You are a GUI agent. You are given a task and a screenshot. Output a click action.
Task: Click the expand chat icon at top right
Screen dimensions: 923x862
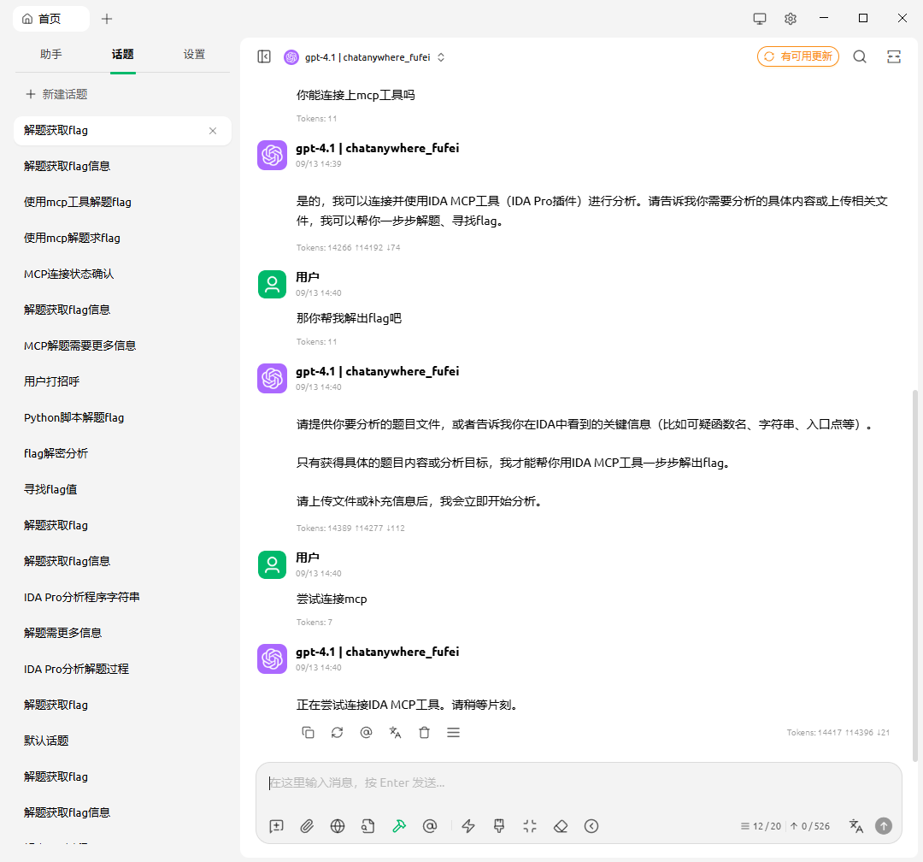pyautogui.click(x=894, y=56)
